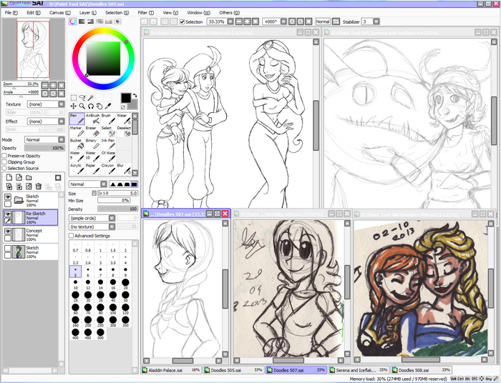Uncheck the Selection checkbox in toolbar
Viewport: 501px width, 383px height.
pyautogui.click(x=182, y=21)
